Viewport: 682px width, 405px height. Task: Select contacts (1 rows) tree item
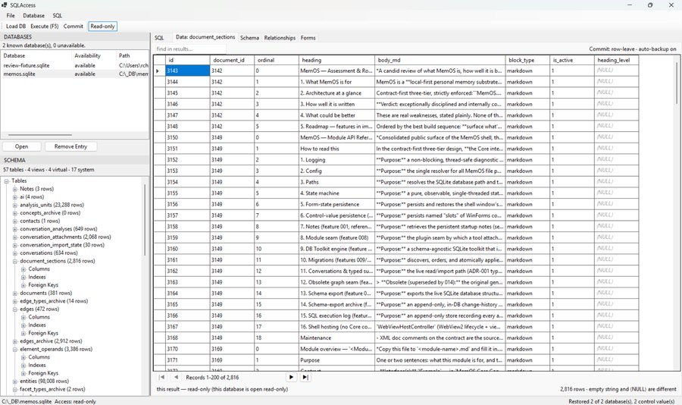click(39, 221)
